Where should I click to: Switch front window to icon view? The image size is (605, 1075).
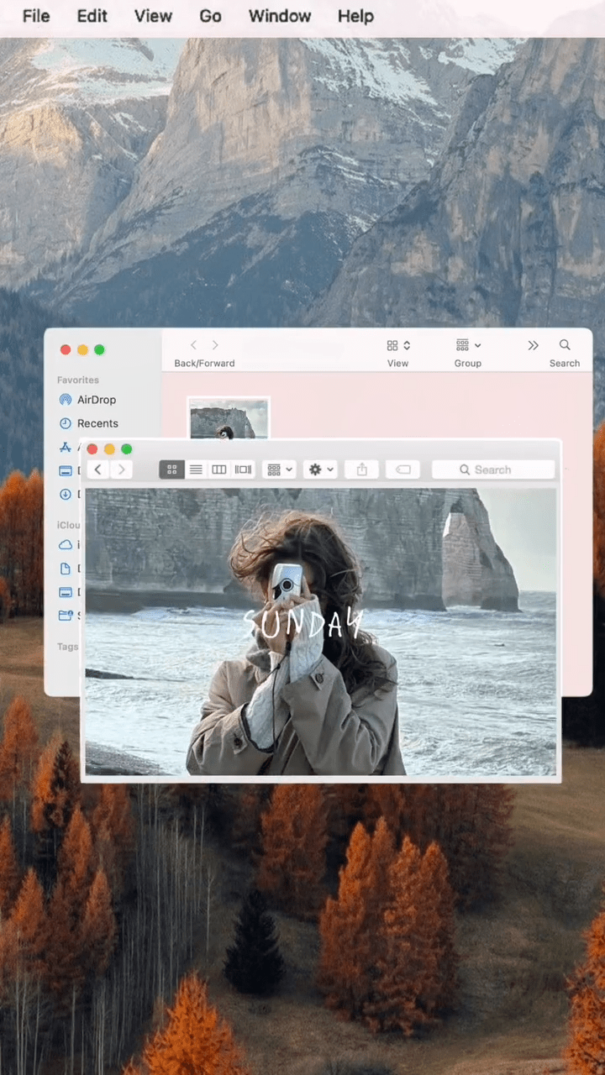[x=171, y=469]
